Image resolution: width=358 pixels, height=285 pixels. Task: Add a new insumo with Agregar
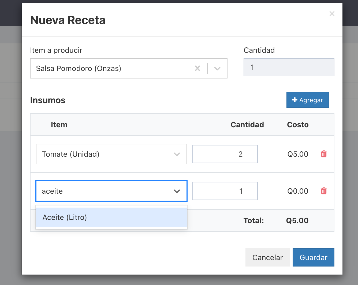[308, 100]
